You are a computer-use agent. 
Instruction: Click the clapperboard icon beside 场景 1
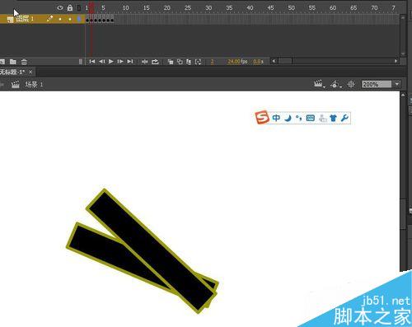coord(16,84)
